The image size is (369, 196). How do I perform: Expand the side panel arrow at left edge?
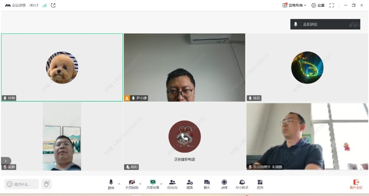pos(6,161)
